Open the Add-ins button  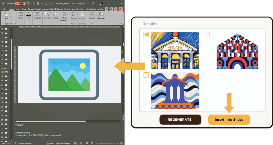click(92, 15)
